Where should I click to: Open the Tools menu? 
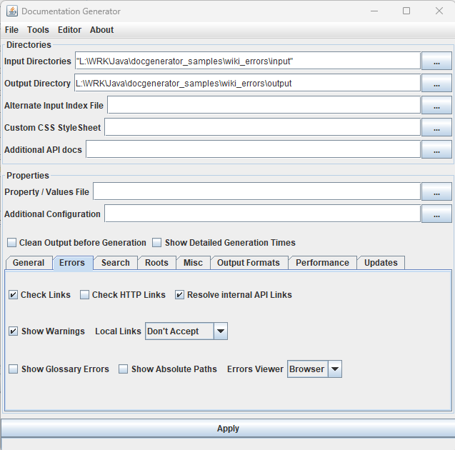click(38, 30)
